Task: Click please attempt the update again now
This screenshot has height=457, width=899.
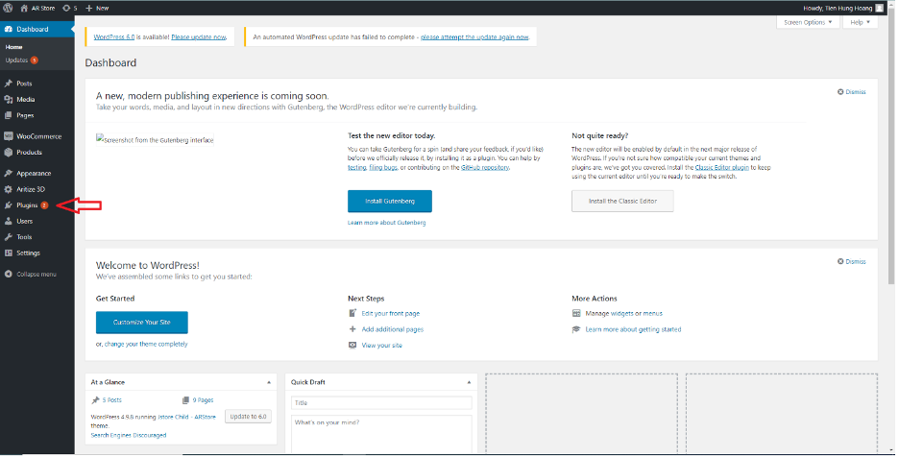Action: tap(474, 37)
